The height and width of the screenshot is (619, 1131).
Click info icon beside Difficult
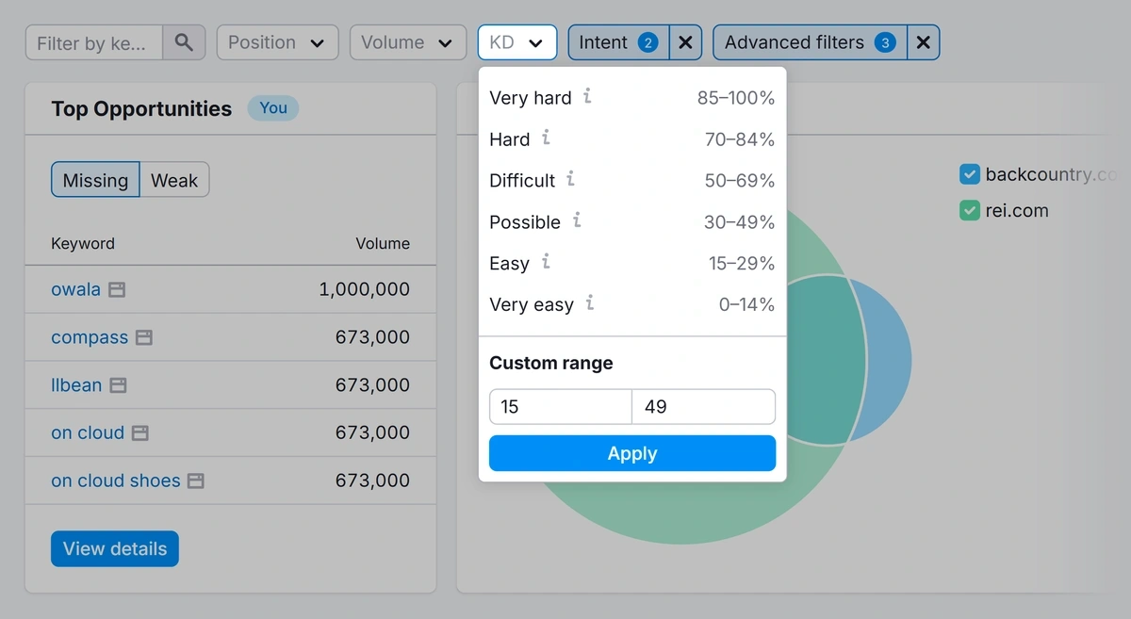tap(570, 179)
